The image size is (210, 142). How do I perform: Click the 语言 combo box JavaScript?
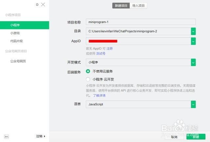pos(138,104)
